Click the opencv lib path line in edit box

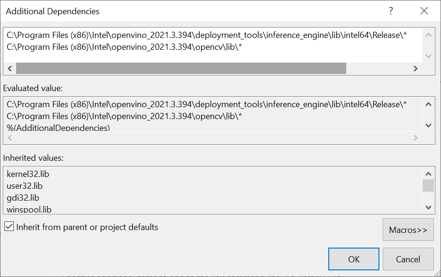point(125,47)
